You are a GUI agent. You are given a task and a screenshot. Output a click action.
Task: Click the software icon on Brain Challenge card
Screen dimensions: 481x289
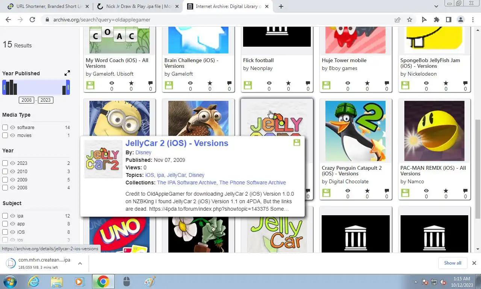[169, 85]
